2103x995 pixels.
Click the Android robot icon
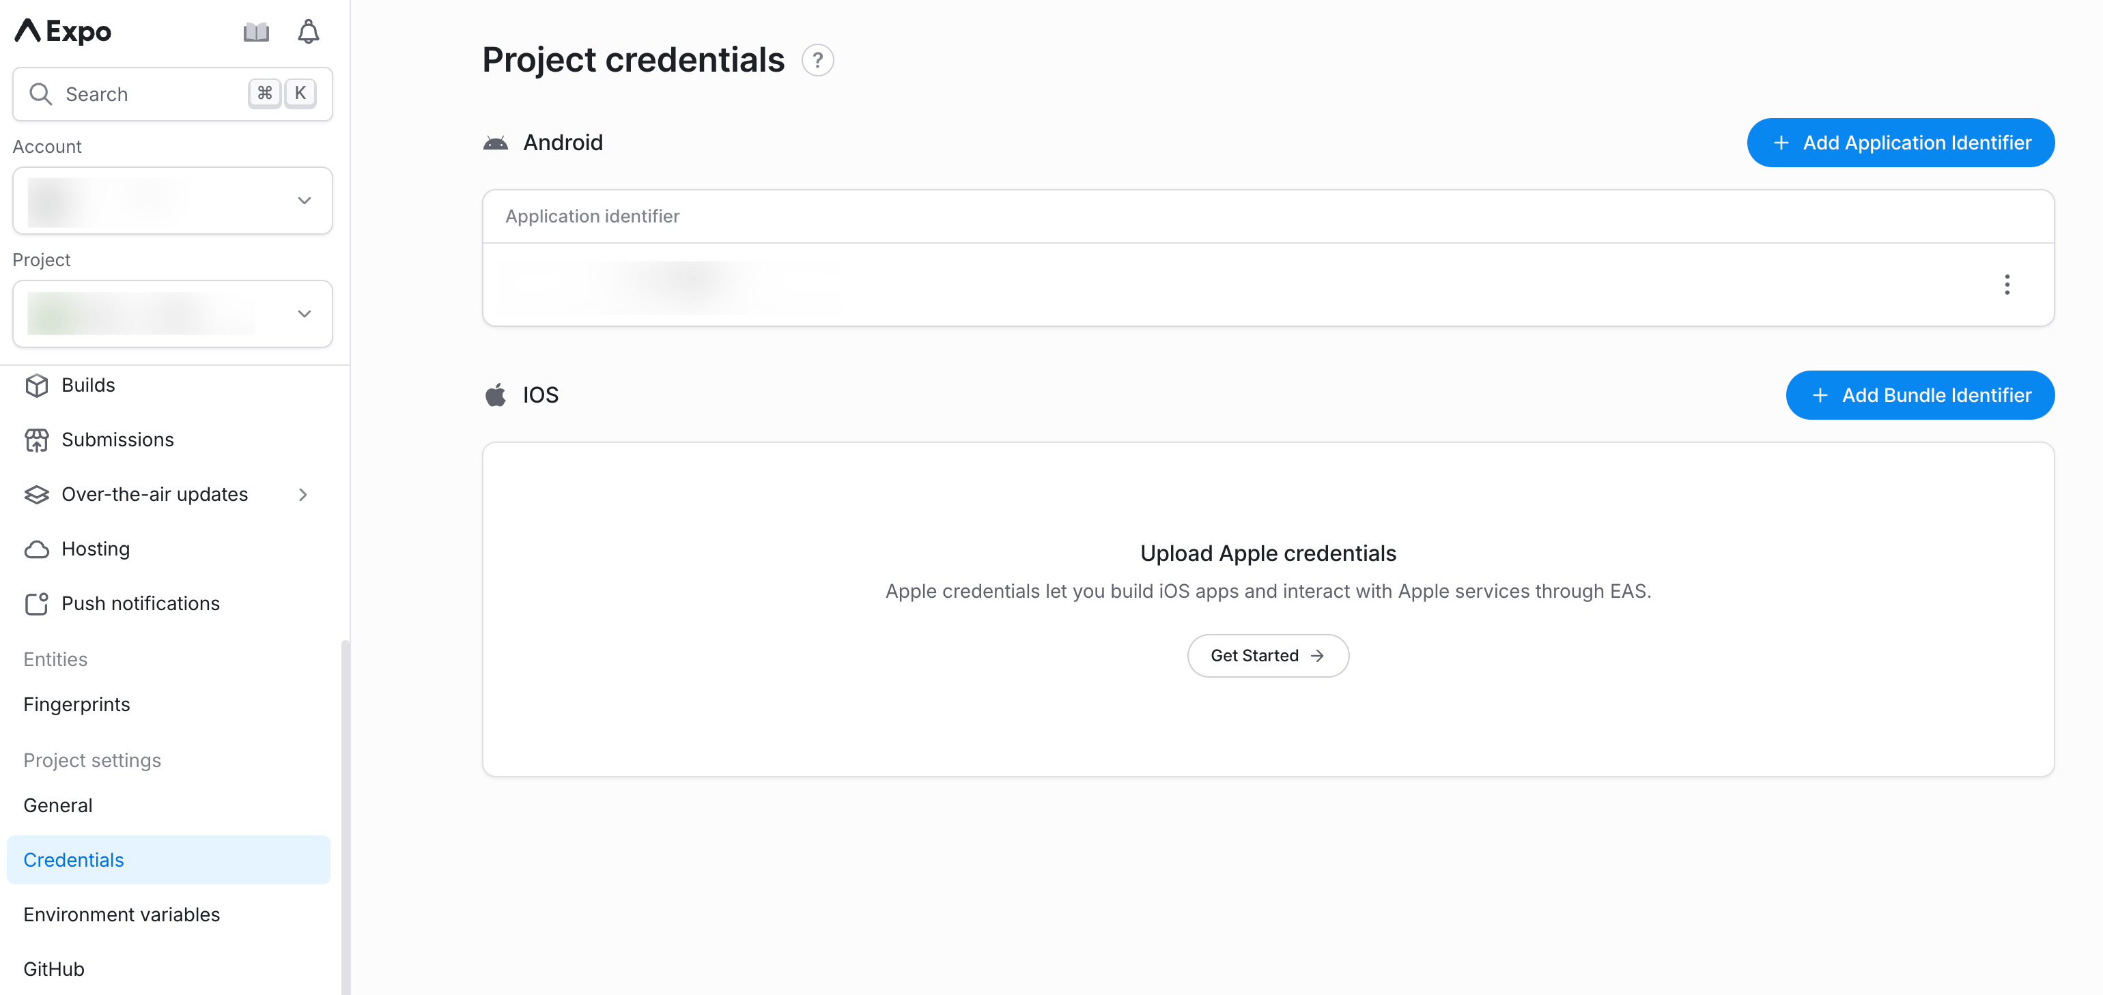pyautogui.click(x=497, y=141)
